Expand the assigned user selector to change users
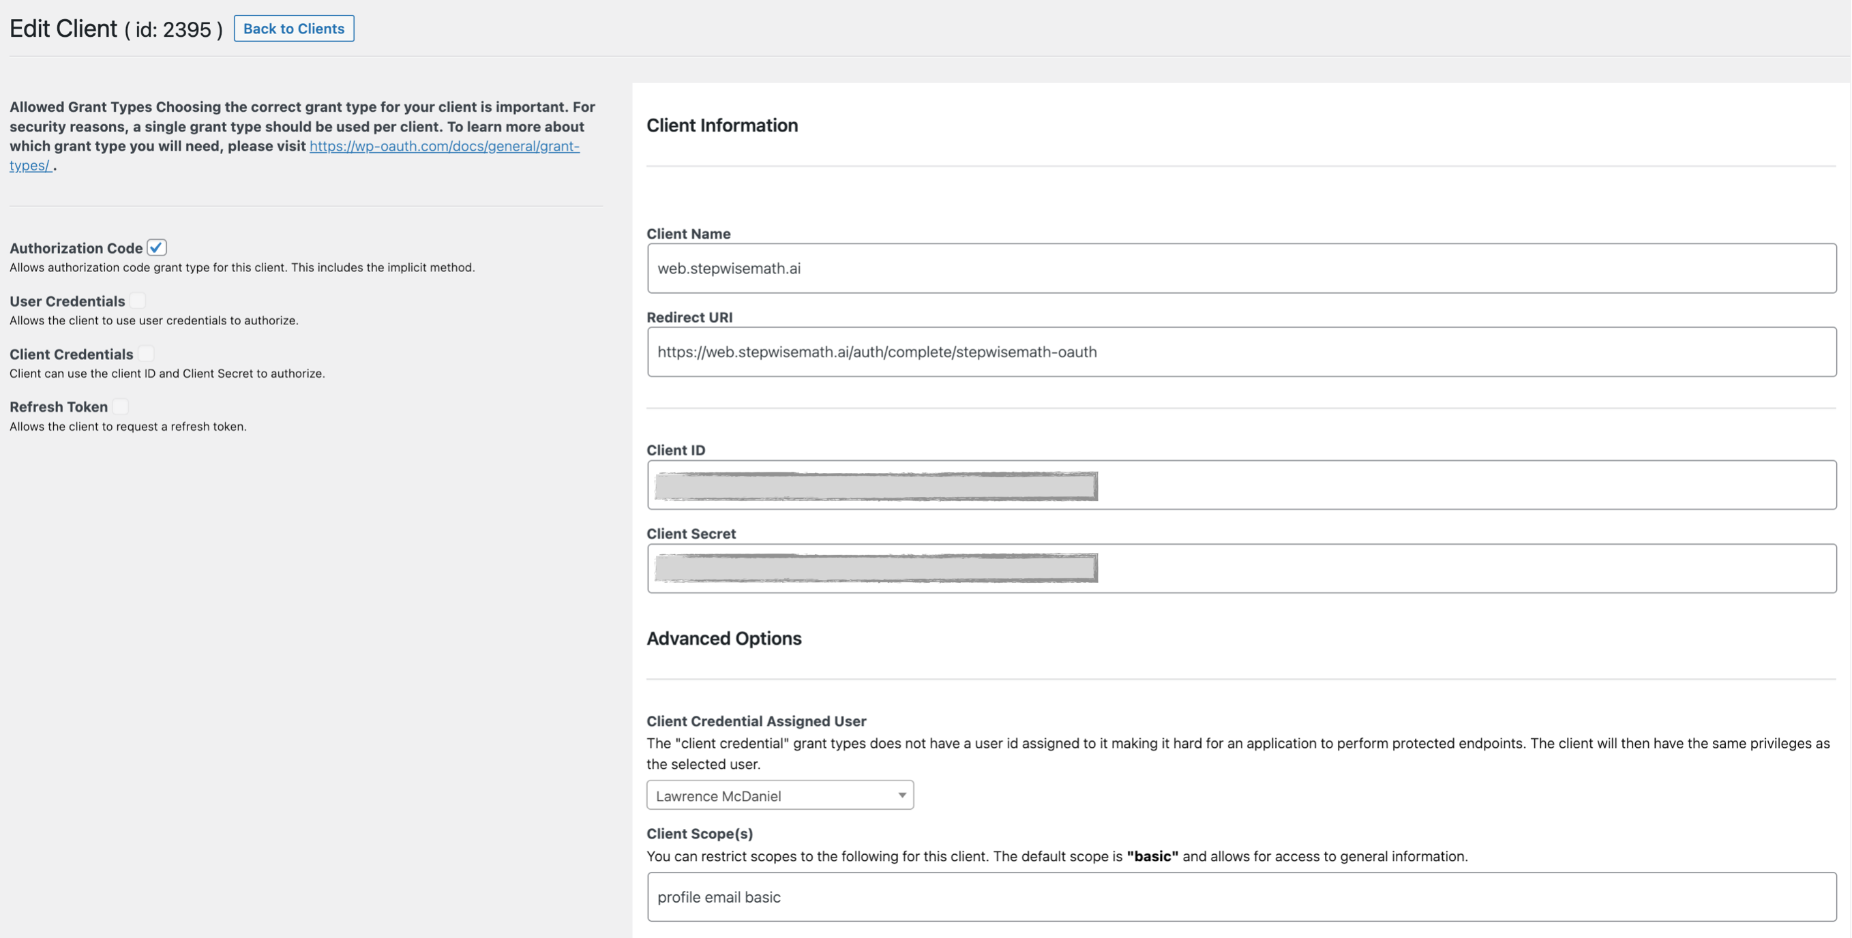Viewport: 1852px width, 938px height. (779, 795)
